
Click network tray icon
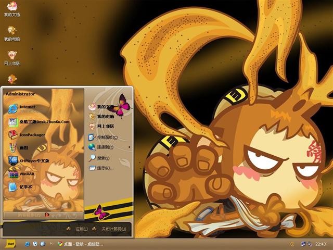[x=303, y=244]
